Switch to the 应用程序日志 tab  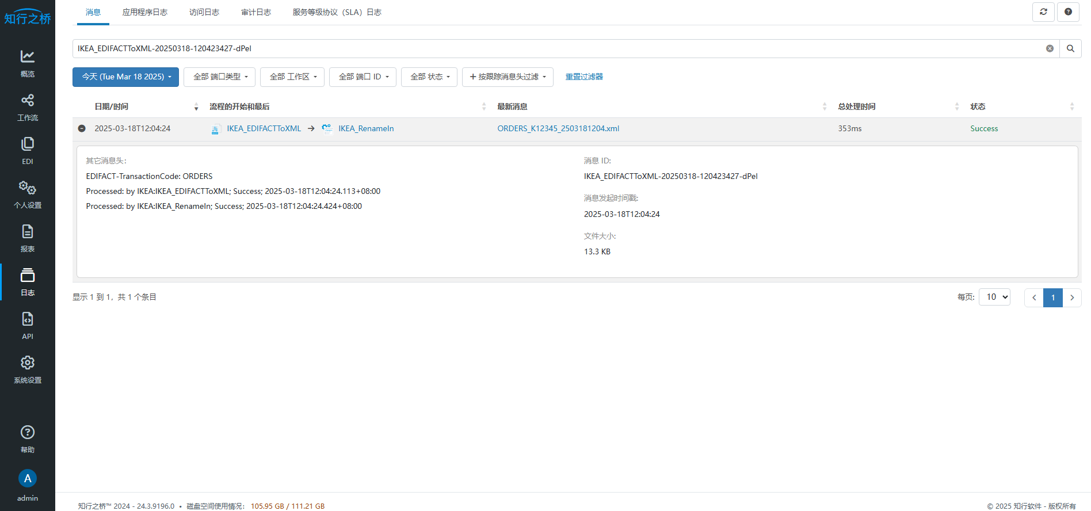145,12
